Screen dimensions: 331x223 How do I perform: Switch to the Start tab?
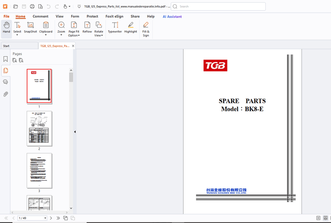tap(6, 46)
